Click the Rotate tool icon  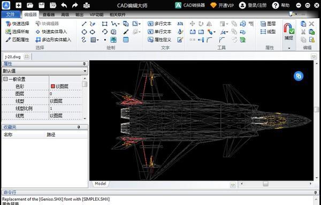(x=201, y=23)
